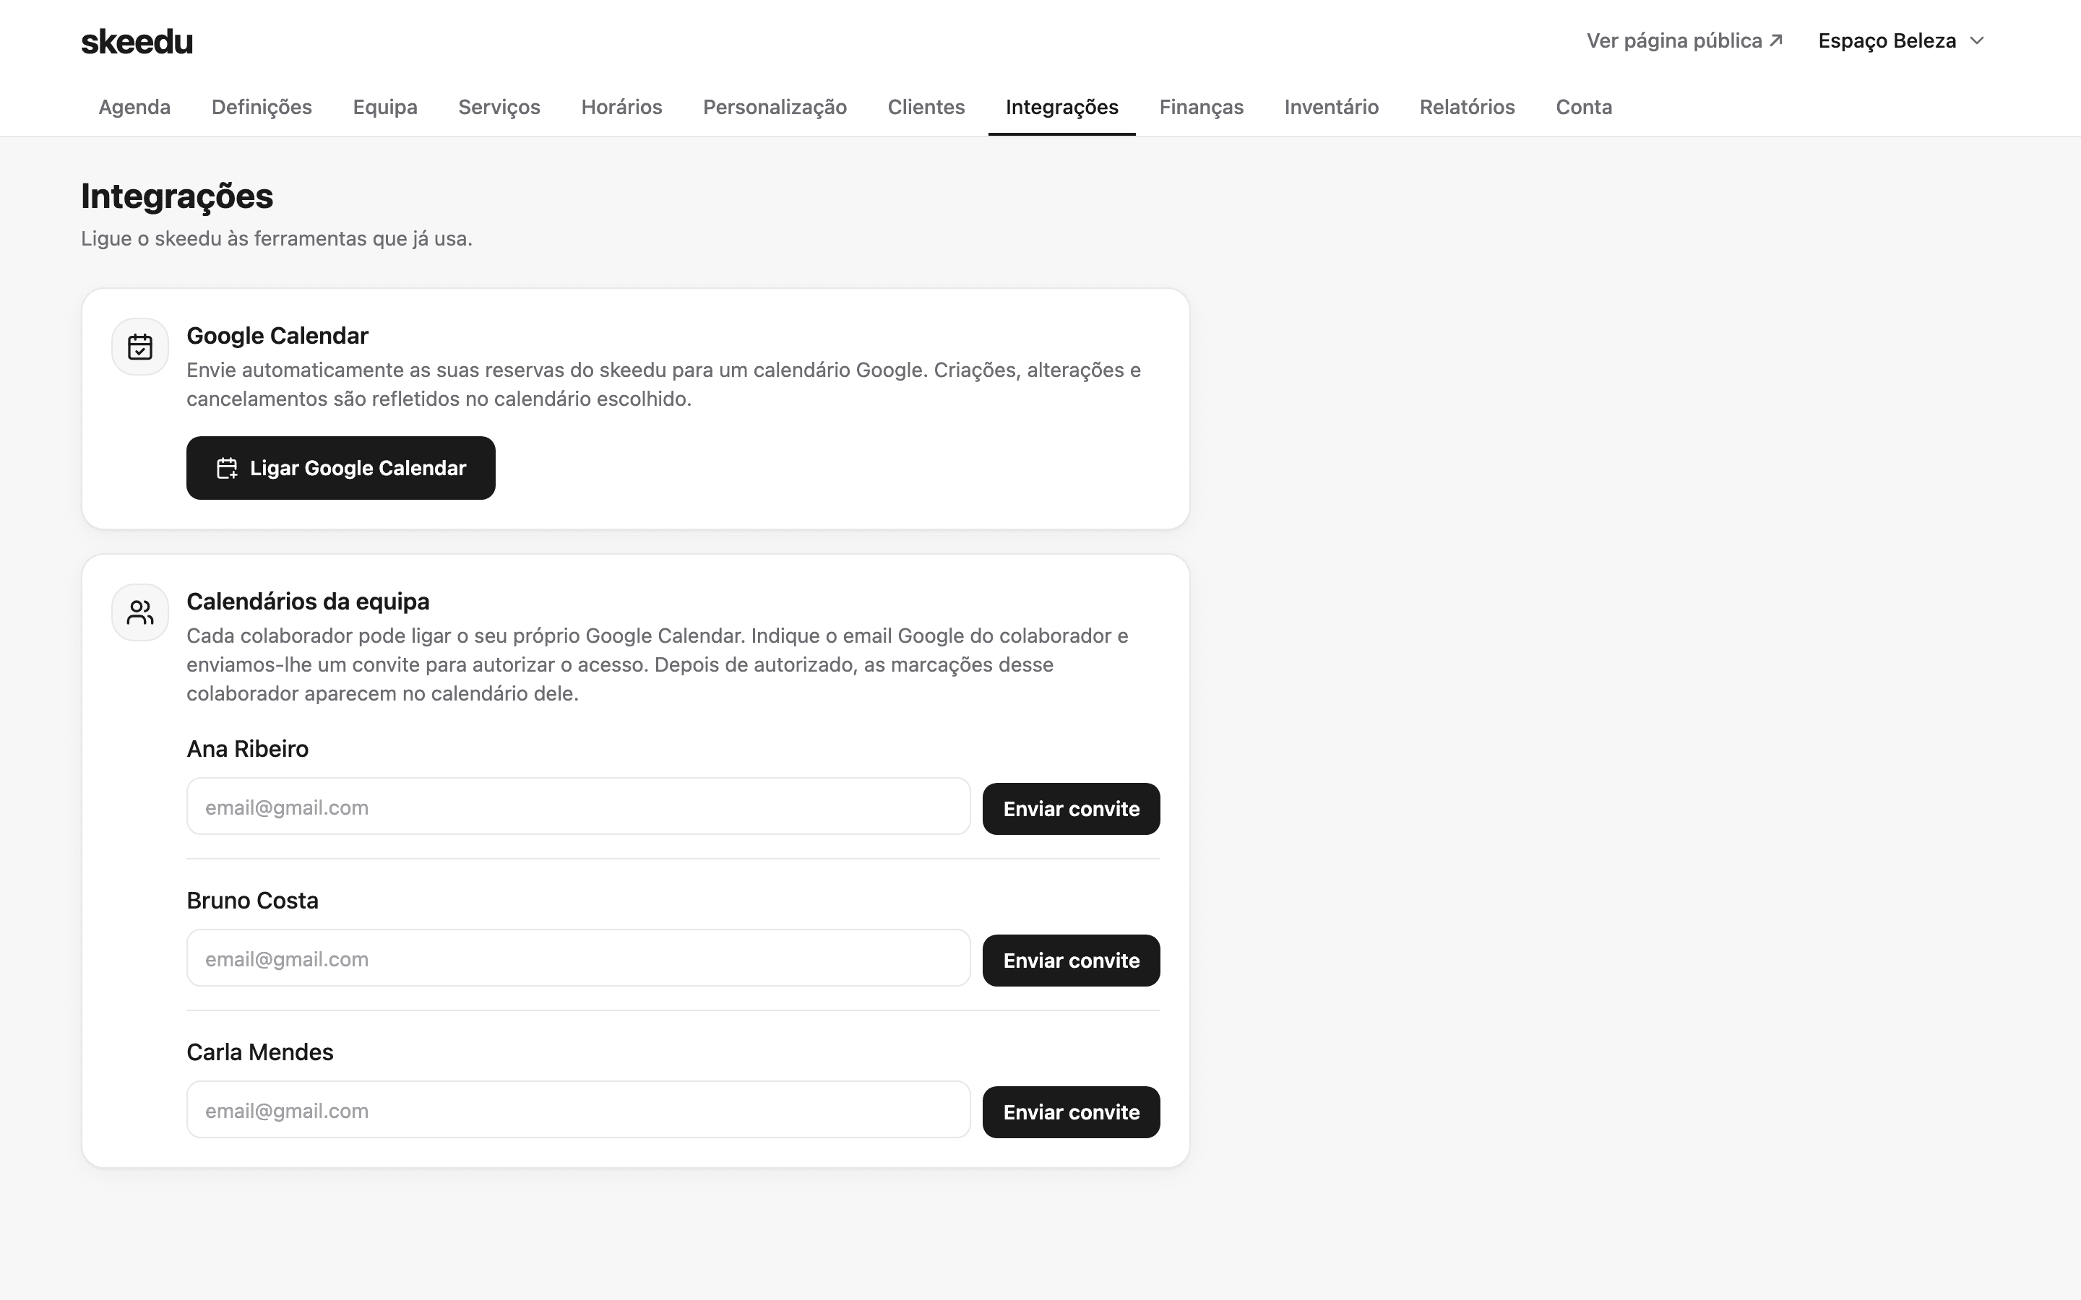Click the Integrações page heading
This screenshot has height=1300, width=2081.
177,196
